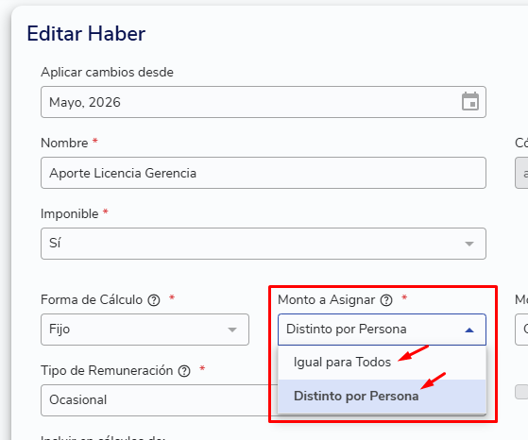Click the grey toggle at right edge
Viewport: 528px width, 440px height.
click(521, 392)
